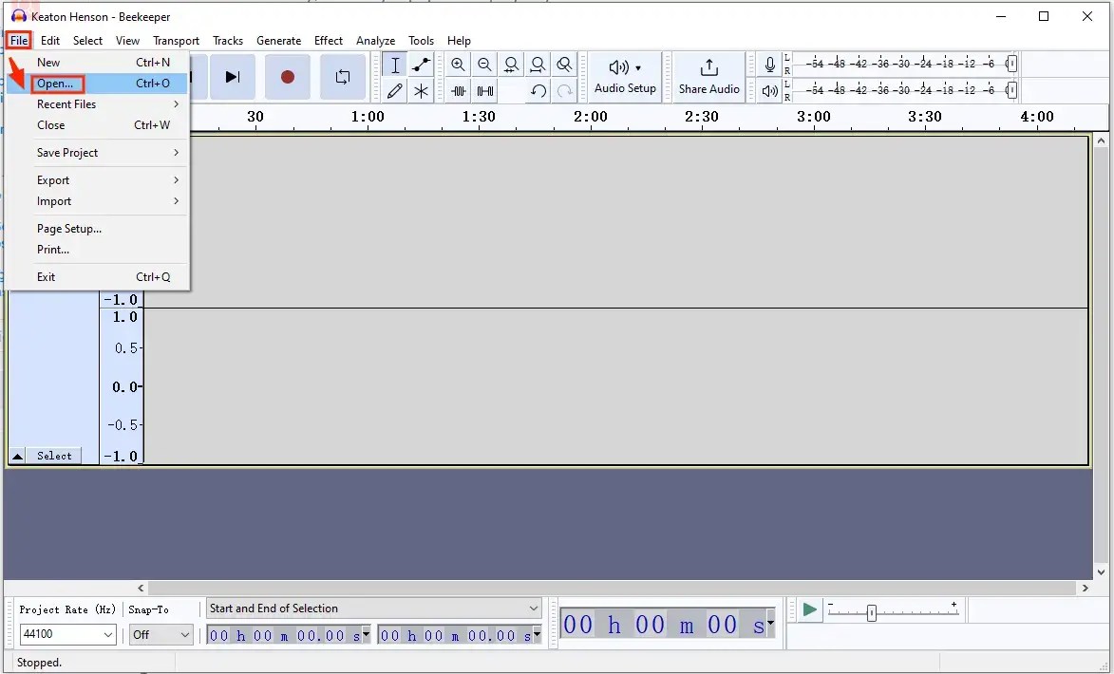Open the Start and End of Selection dropdown
This screenshot has height=674, width=1114.
point(373,608)
